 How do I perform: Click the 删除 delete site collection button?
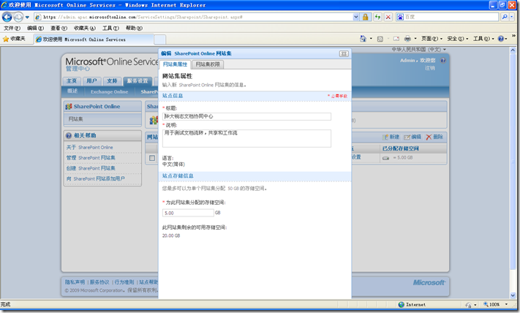434,137
